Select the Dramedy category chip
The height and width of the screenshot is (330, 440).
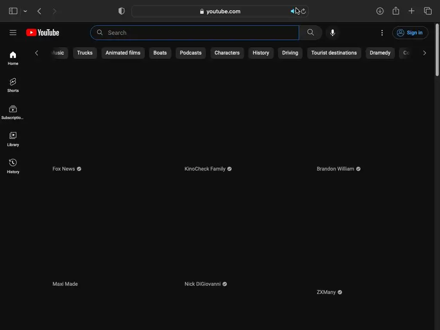tap(380, 53)
